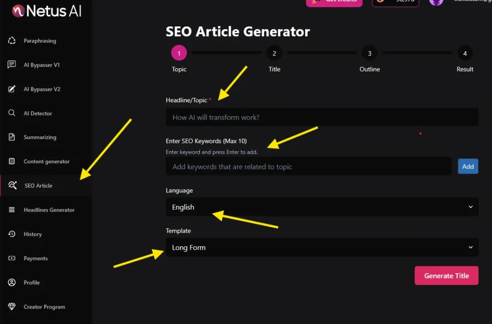Open the History panel

(x=33, y=234)
